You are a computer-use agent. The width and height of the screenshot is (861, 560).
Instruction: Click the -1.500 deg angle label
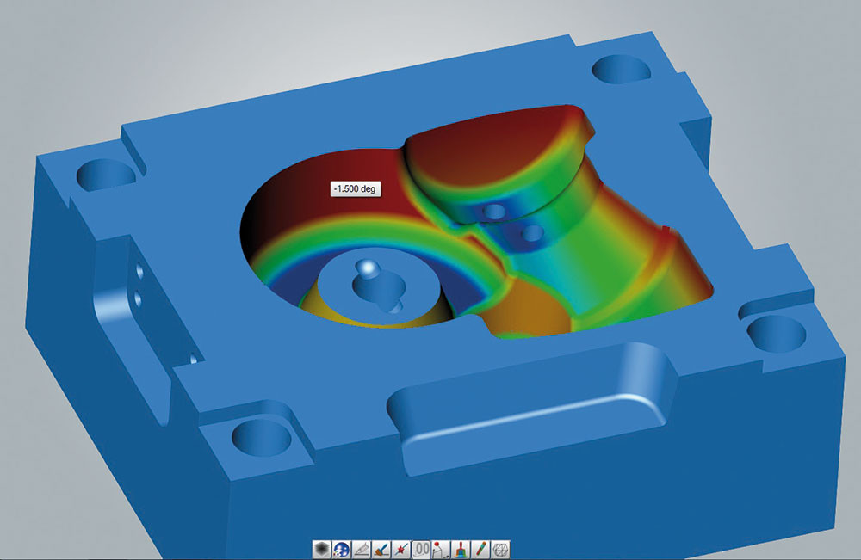click(x=355, y=188)
